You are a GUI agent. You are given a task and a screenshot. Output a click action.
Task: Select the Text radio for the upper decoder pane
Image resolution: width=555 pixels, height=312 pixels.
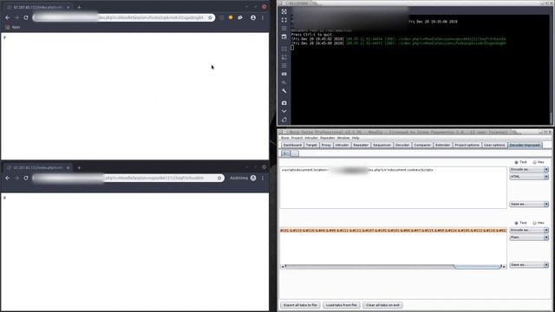pyautogui.click(x=520, y=162)
